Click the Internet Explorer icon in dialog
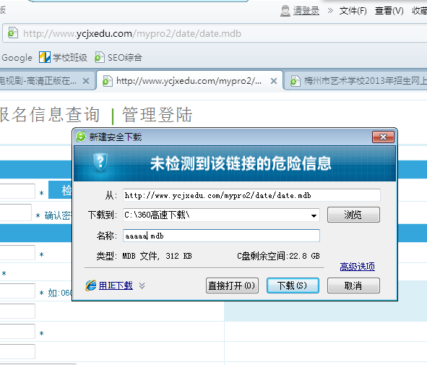Screen dimensions: 427x365 coord(91,285)
